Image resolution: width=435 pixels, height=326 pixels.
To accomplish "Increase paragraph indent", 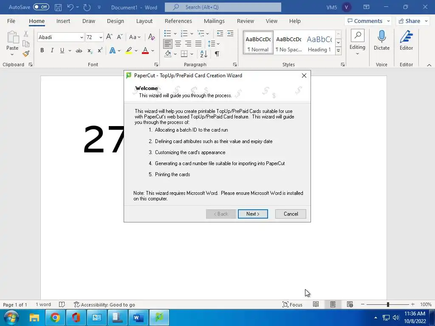I will [x=230, y=34].
